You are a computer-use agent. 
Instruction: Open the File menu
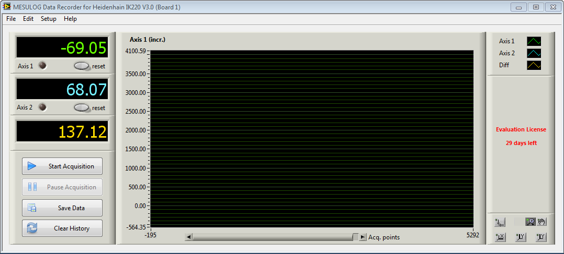pyautogui.click(x=11, y=19)
